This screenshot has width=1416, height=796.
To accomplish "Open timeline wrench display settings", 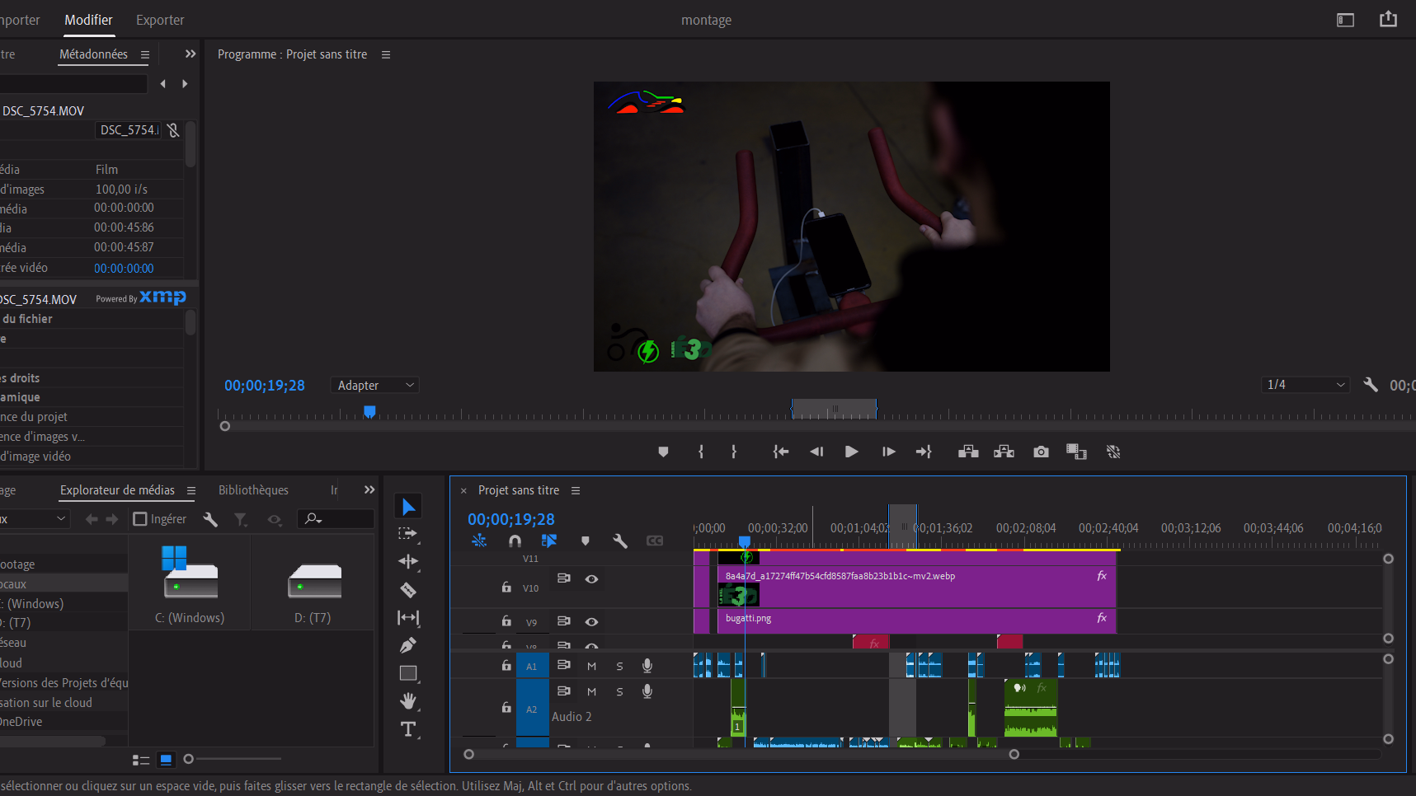I will point(620,541).
